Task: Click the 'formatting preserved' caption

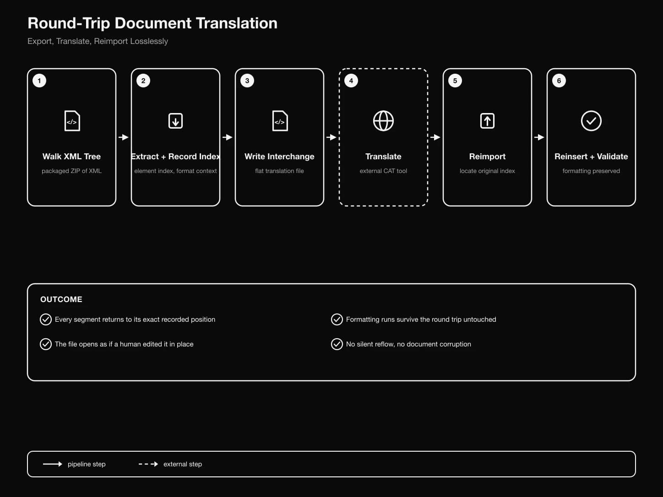Action: tap(591, 171)
